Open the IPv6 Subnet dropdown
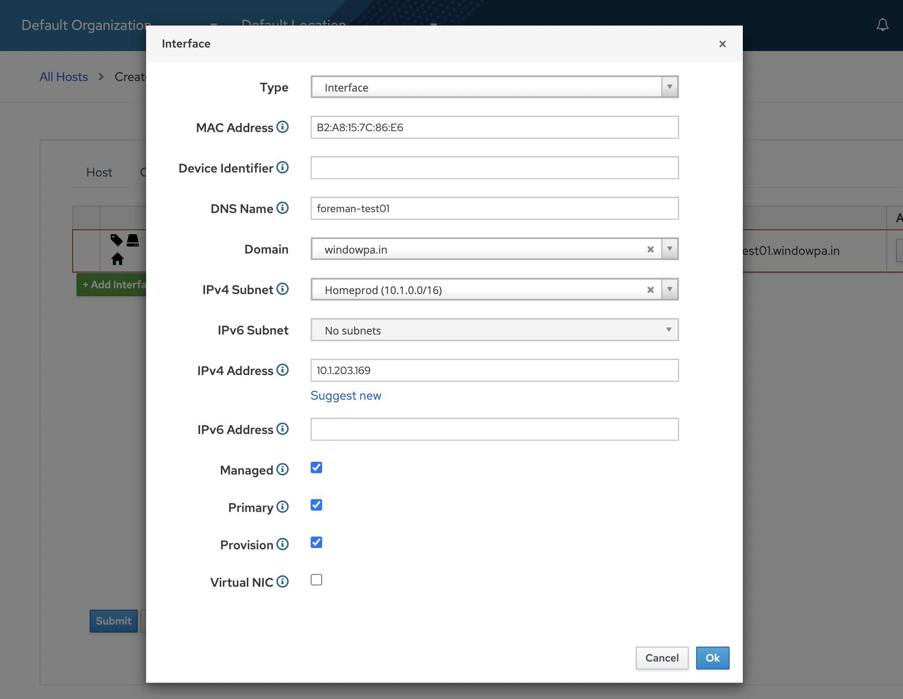The height and width of the screenshot is (699, 903). click(x=494, y=330)
